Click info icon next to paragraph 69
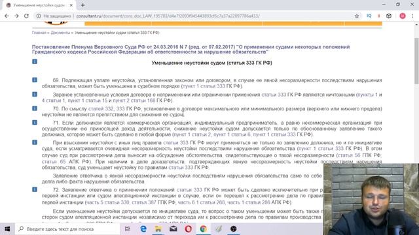Viewport: 419px width, 235px height. tap(35, 80)
